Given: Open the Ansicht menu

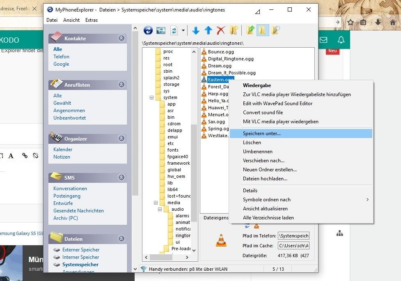Looking at the screenshot, I should (x=71, y=20).
